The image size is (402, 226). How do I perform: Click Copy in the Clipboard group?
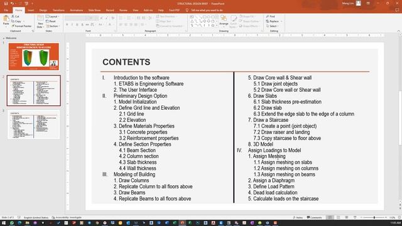click(16, 21)
